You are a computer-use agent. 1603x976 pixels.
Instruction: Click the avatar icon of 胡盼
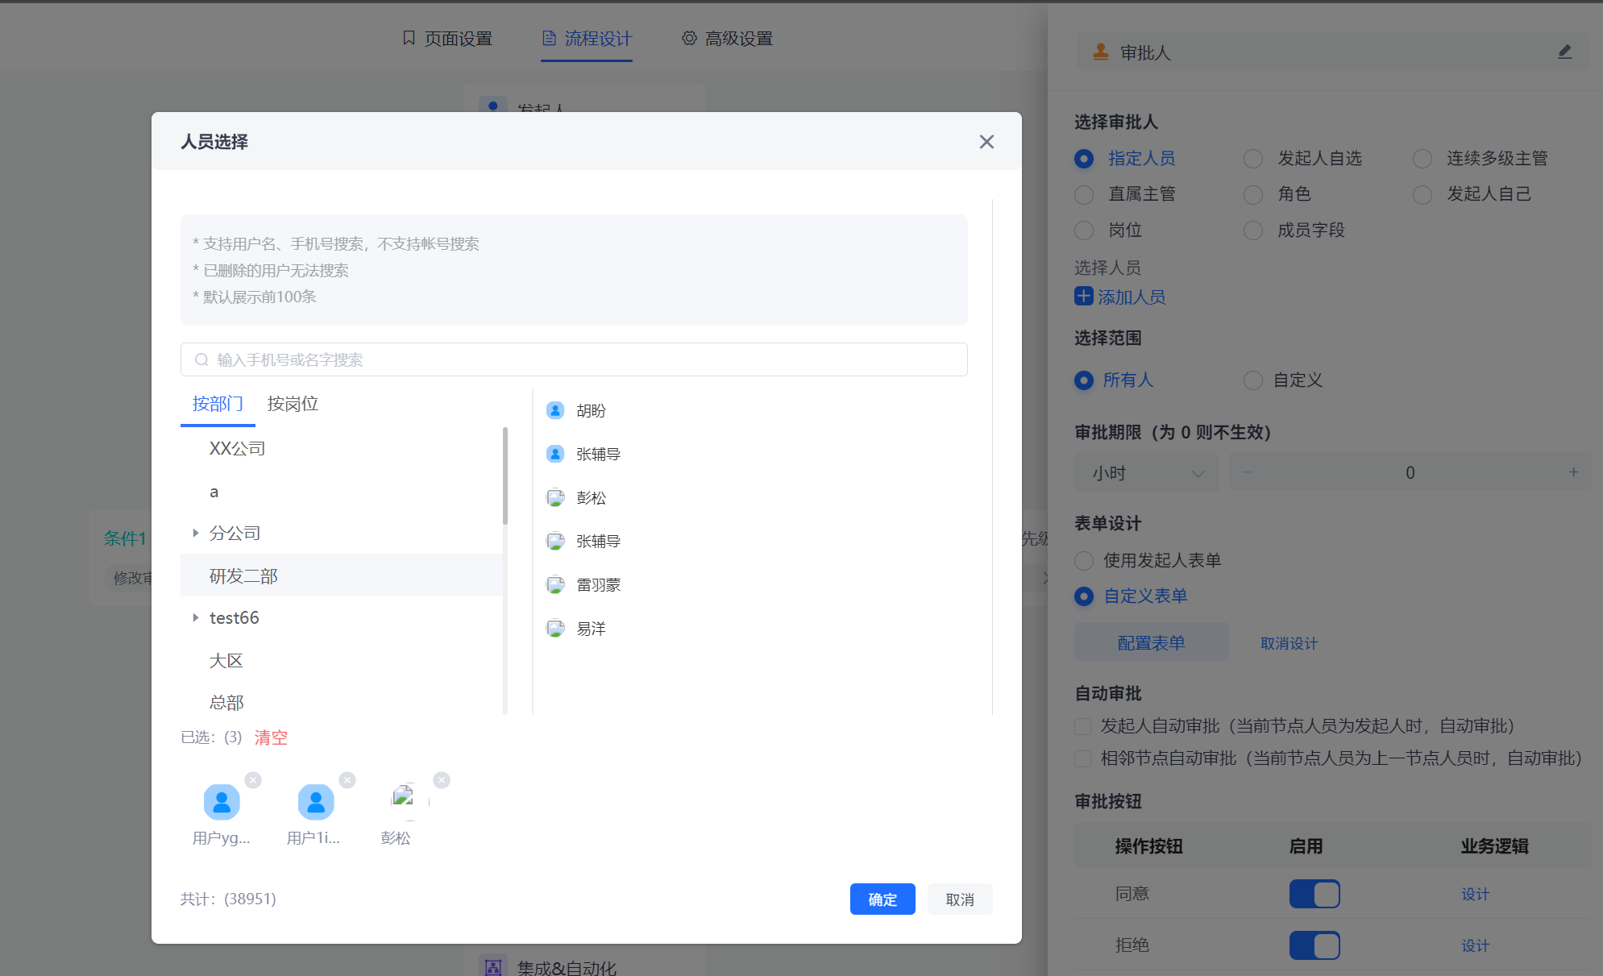click(x=555, y=409)
